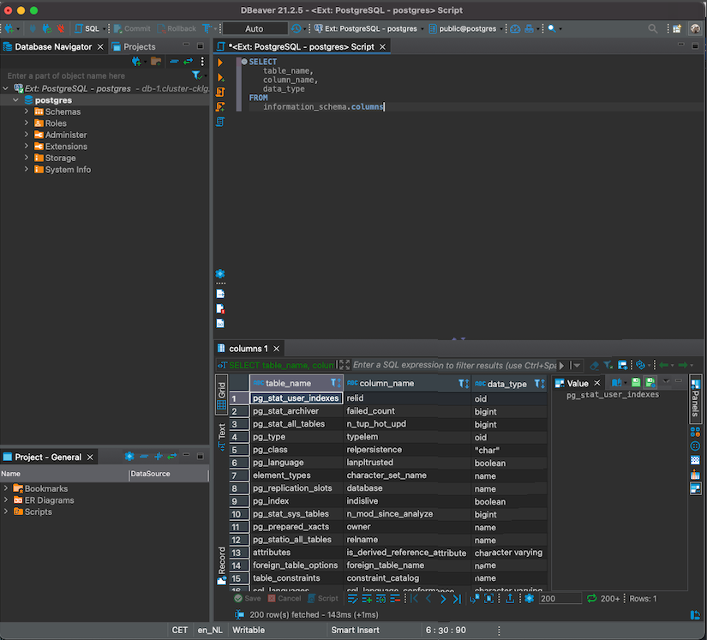Open the active connection PostgreSQL - postgres selector

370,28
